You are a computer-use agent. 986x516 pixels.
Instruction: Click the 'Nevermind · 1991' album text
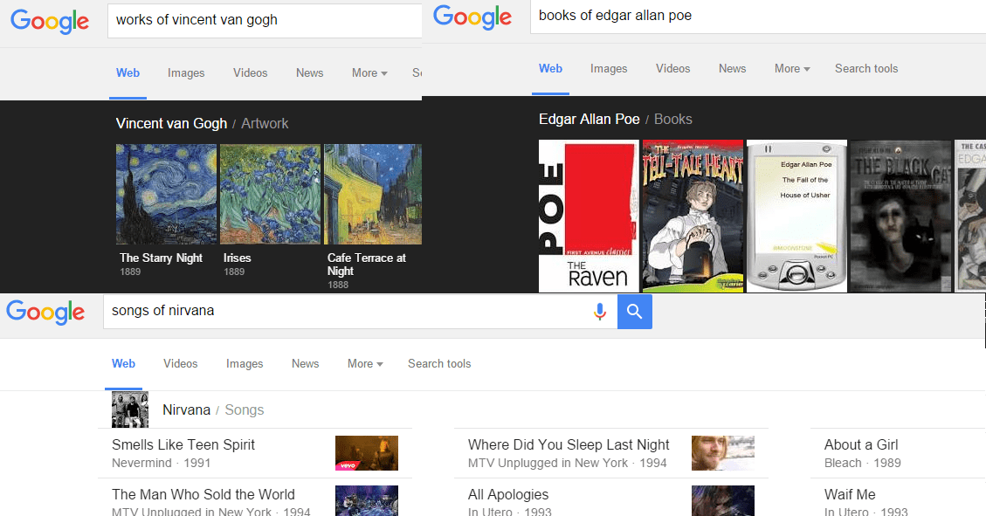(x=161, y=463)
